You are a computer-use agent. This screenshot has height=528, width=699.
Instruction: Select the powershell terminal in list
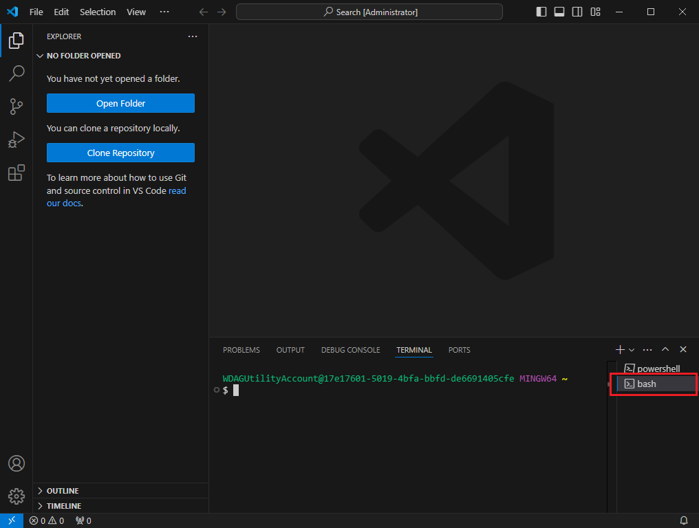click(x=658, y=368)
